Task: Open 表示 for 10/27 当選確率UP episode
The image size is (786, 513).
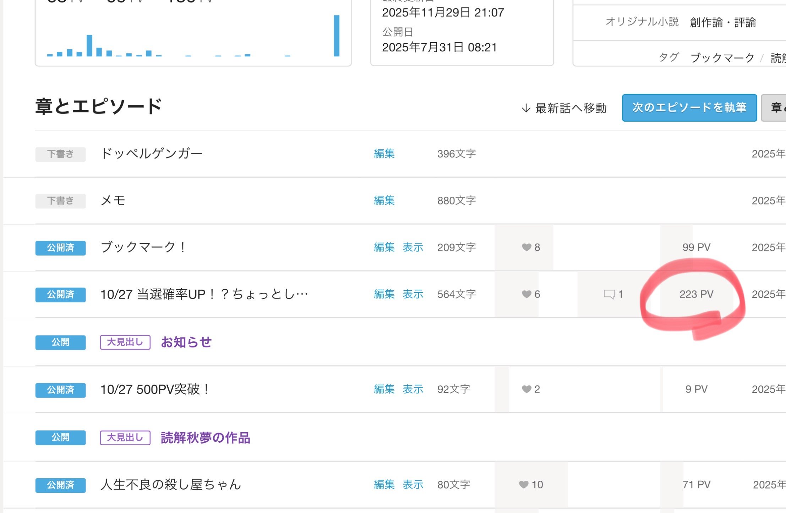Action: point(413,294)
